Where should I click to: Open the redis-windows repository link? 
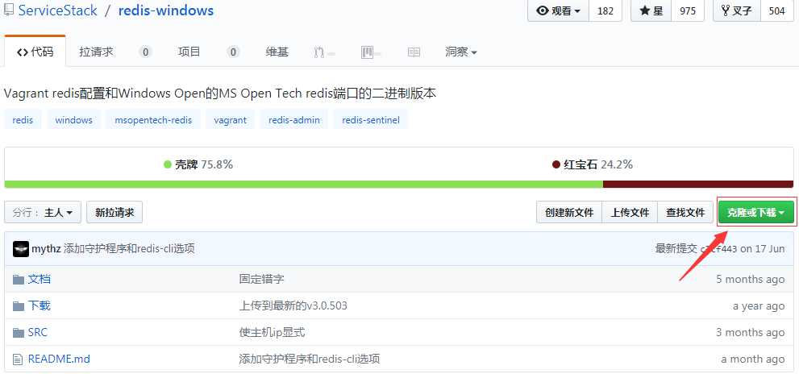166,10
